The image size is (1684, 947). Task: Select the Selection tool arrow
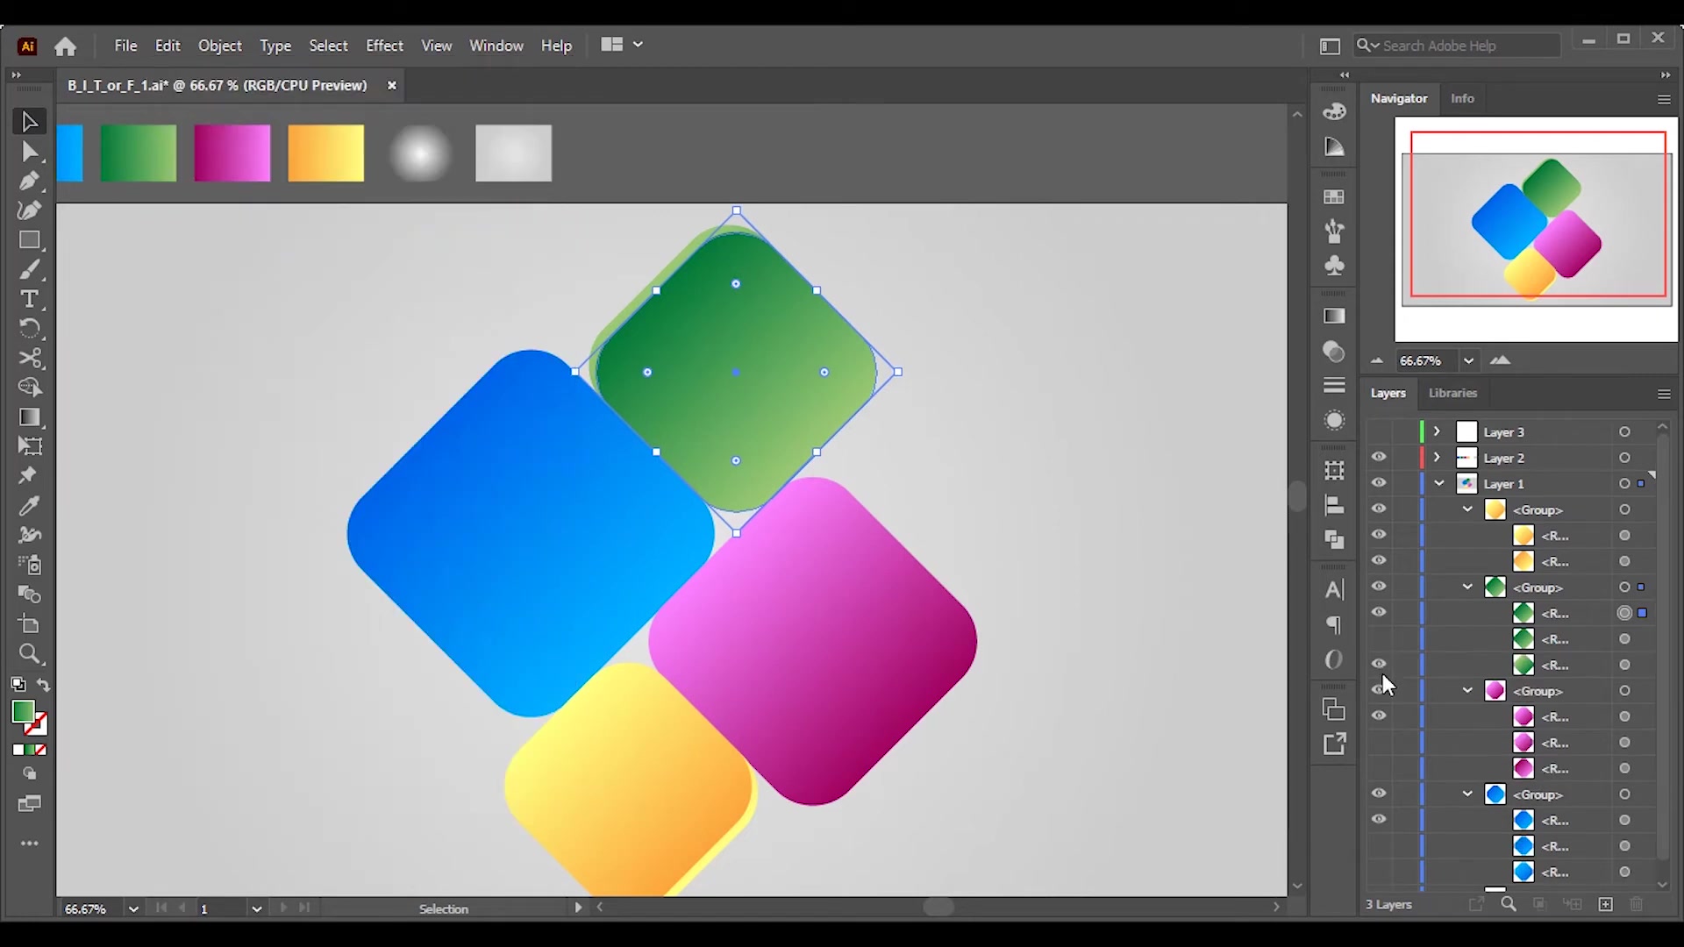click(x=29, y=121)
